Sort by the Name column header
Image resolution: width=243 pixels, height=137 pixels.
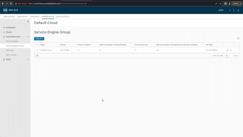pos(43,45)
